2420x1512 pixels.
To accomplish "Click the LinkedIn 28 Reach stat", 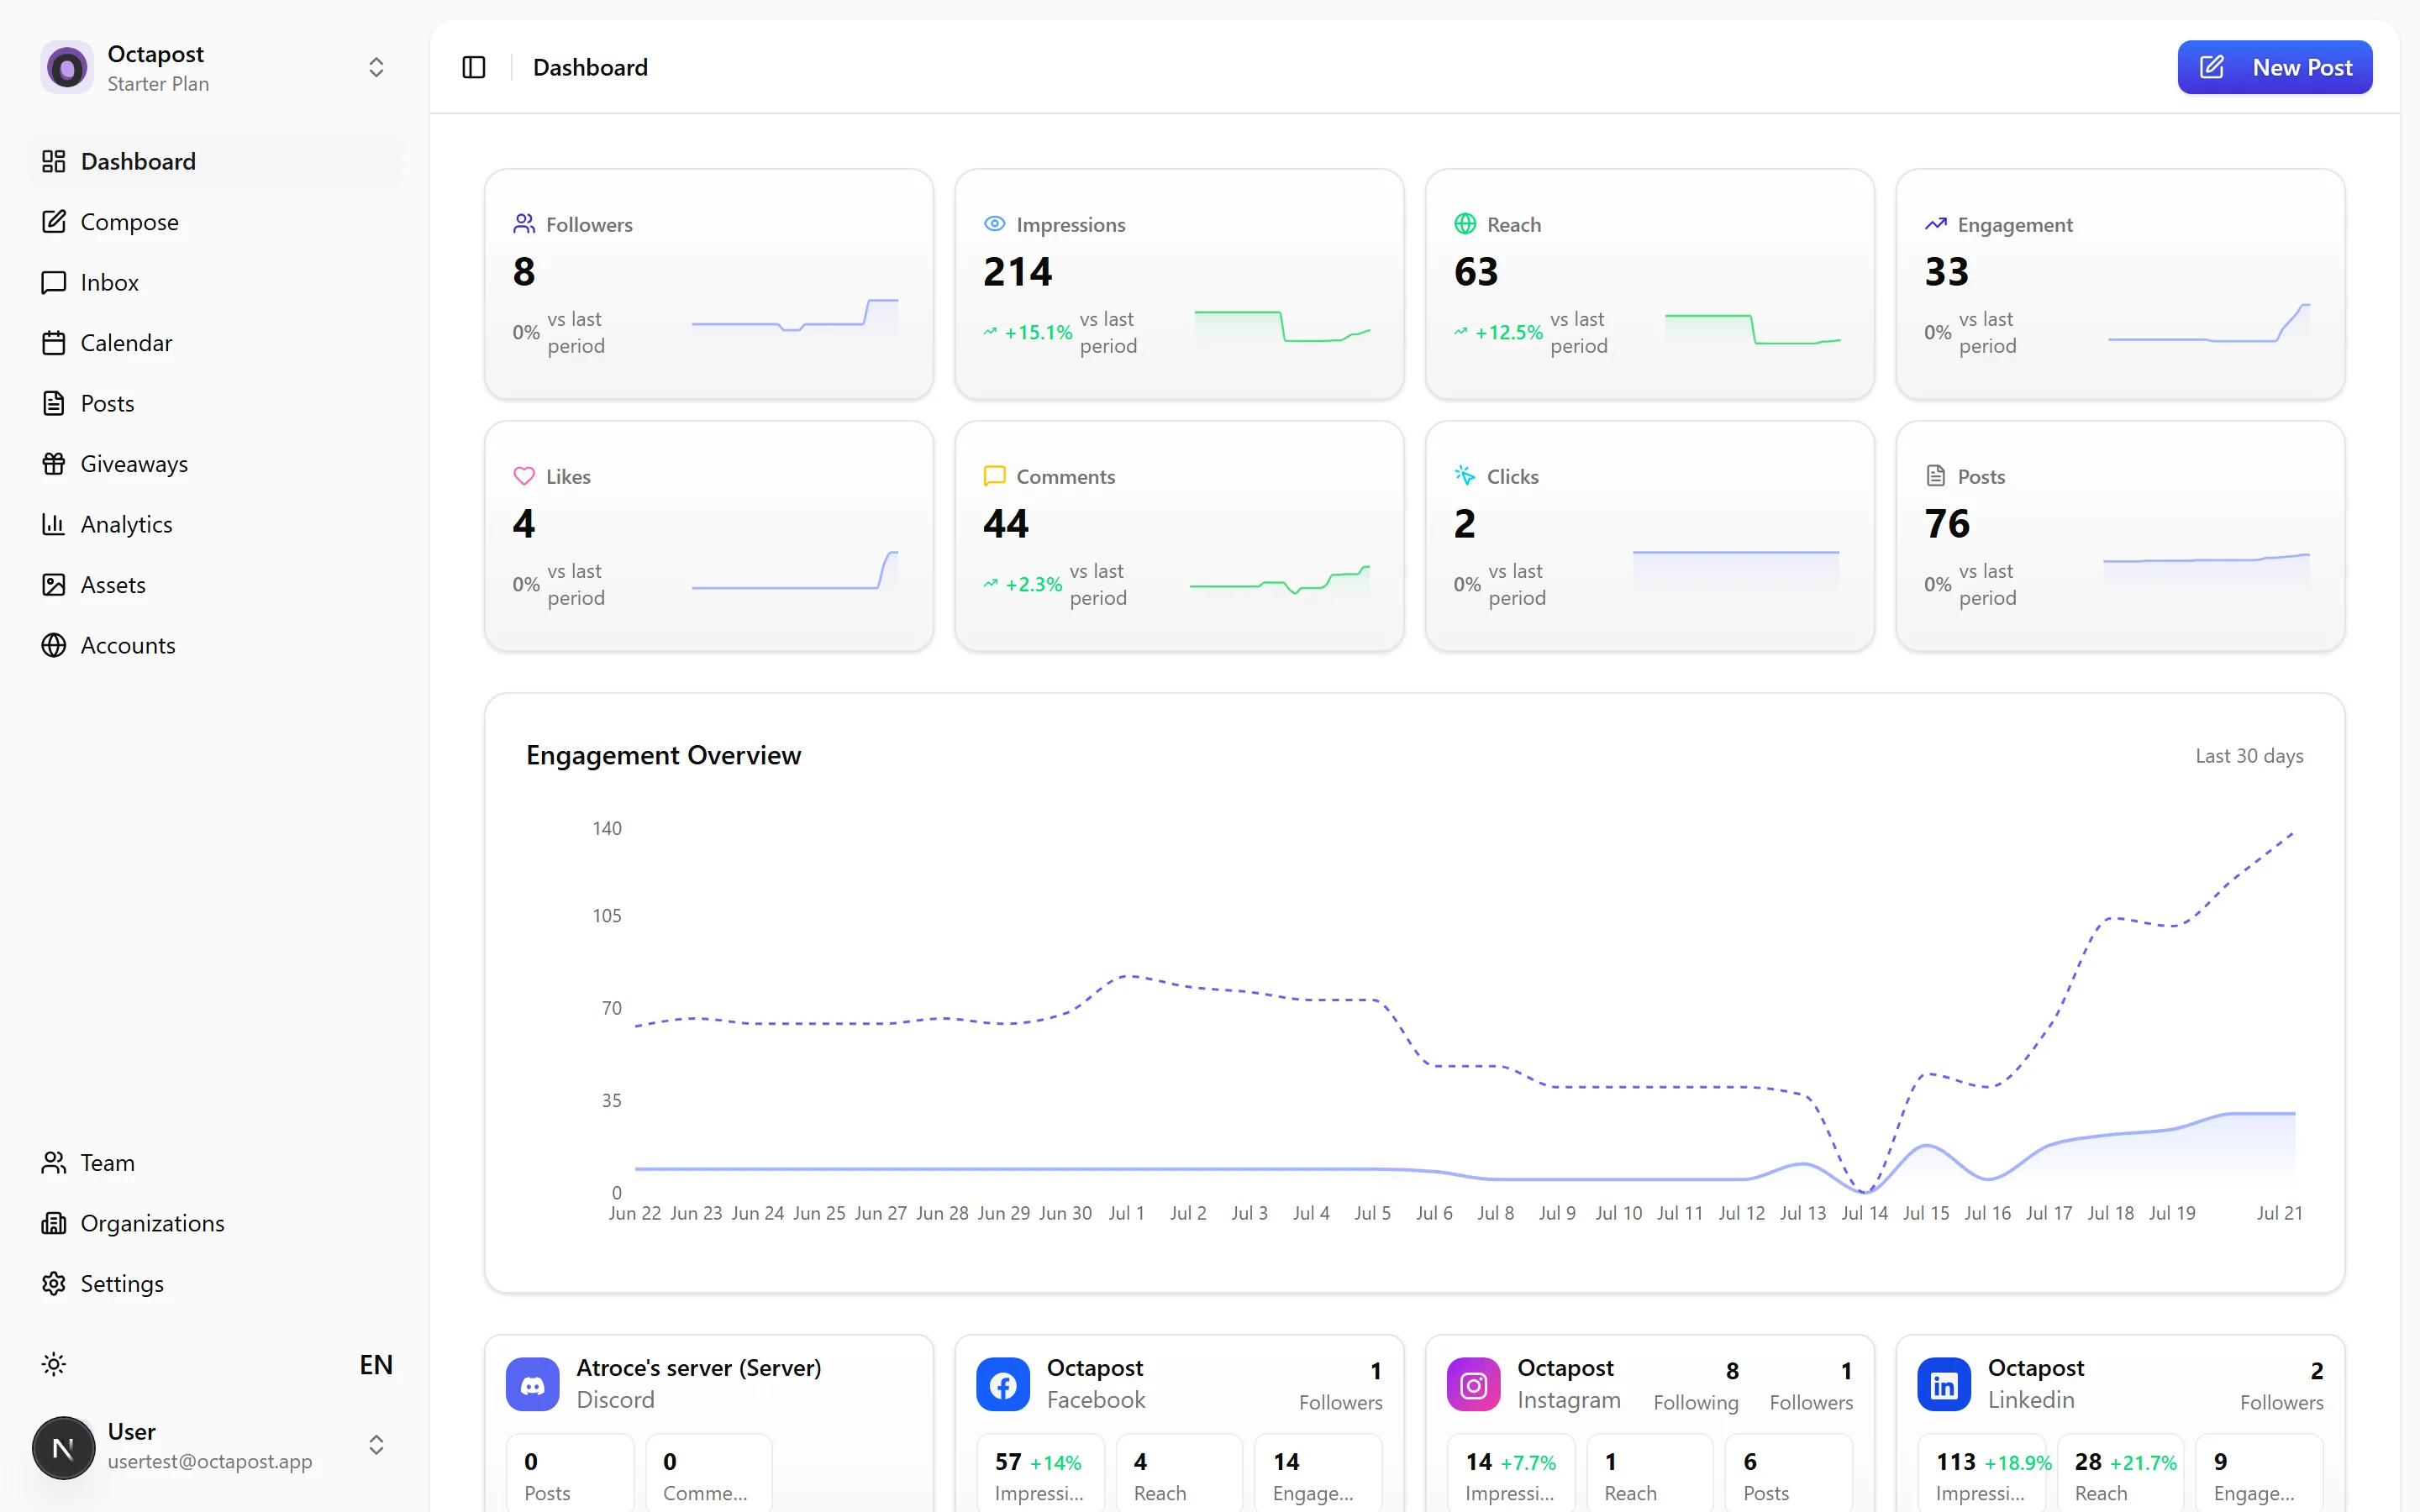I will 2121,1476.
